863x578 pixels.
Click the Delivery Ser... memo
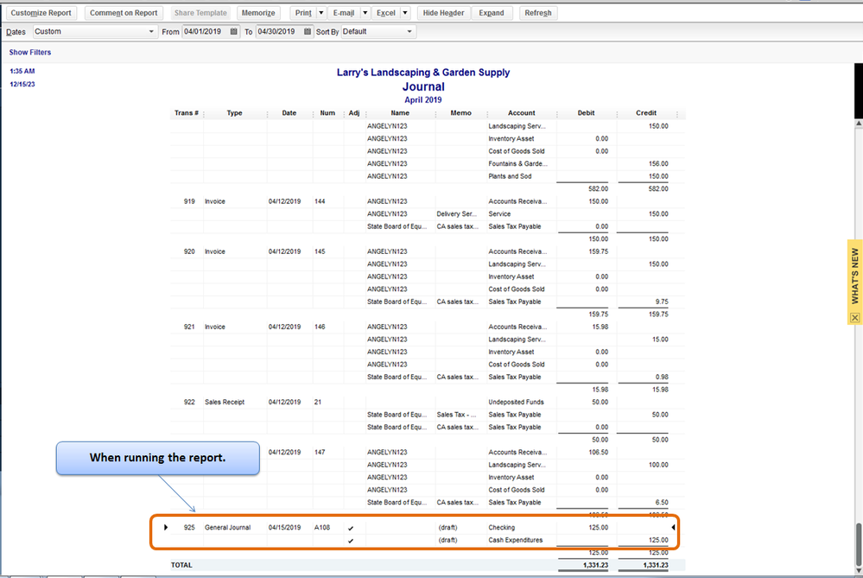tap(456, 214)
